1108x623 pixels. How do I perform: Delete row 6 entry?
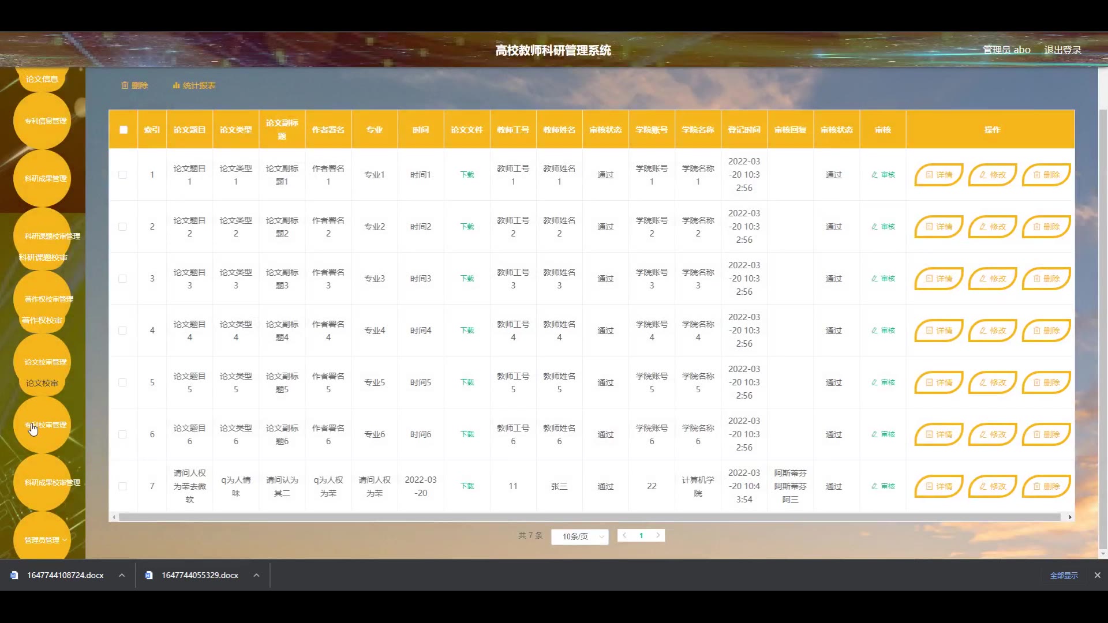coord(1046,434)
